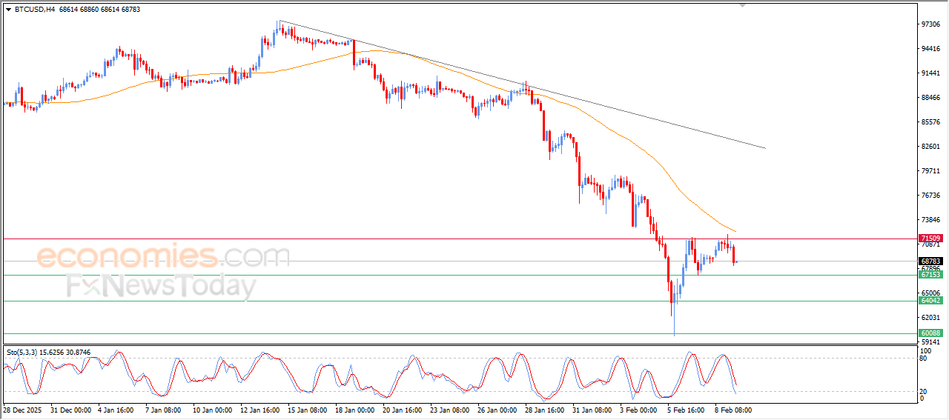Click the grey chart shift triangle at top
The height and width of the screenshot is (420, 949).
coord(743,5)
